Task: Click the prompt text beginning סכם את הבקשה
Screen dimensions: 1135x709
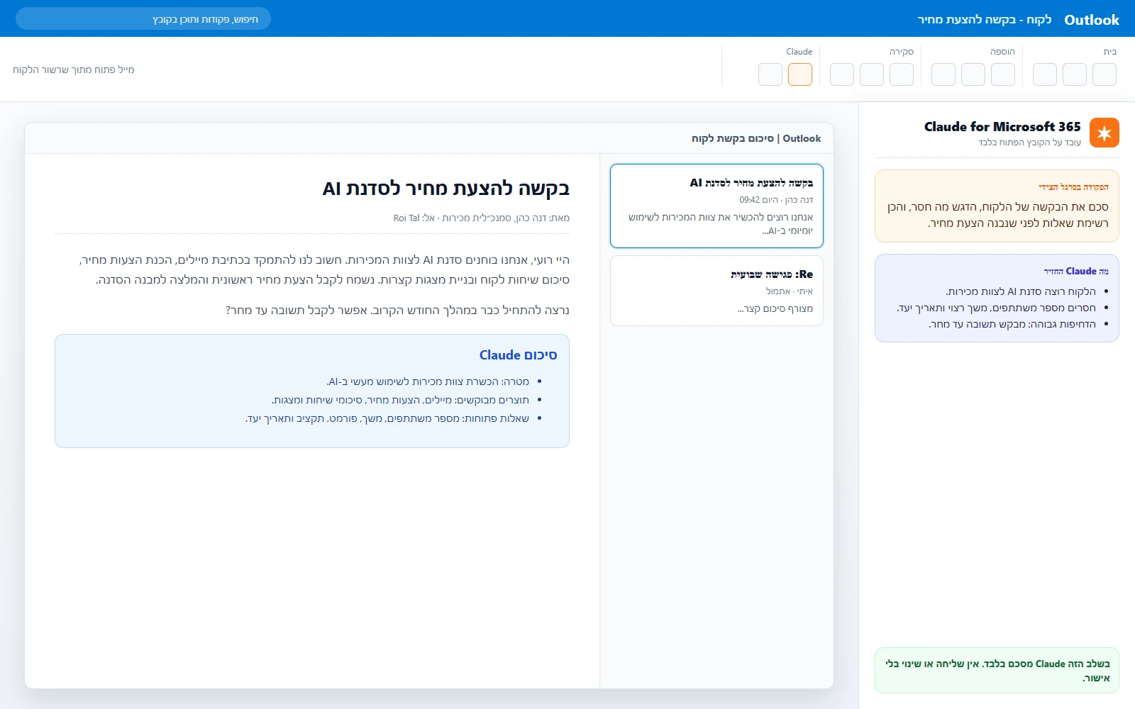Action: point(997,215)
